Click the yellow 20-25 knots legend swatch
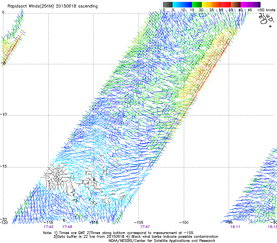Screen dimensions: 277x243 (207, 4)
